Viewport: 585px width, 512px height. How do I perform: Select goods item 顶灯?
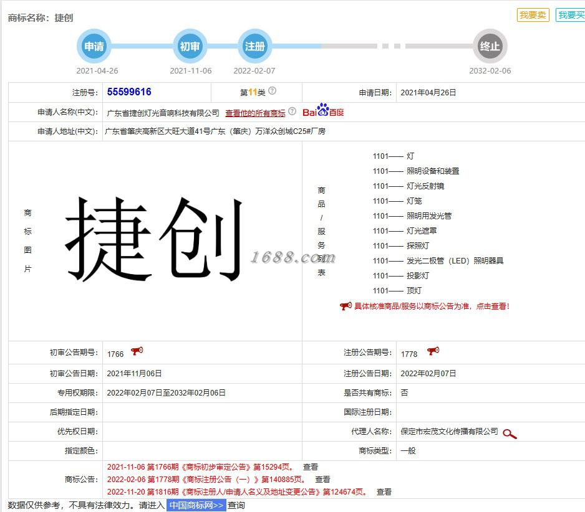coord(414,291)
